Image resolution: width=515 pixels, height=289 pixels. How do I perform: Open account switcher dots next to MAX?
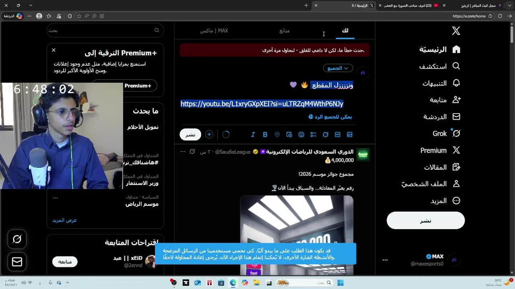pyautogui.click(x=385, y=260)
